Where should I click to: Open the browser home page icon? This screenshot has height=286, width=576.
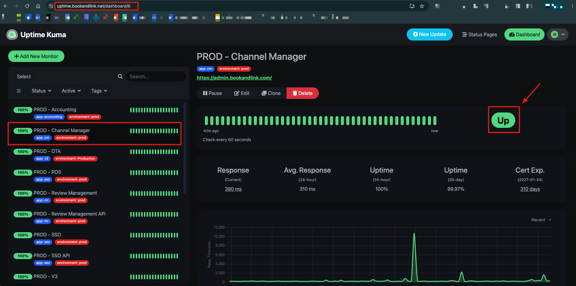coord(38,6)
